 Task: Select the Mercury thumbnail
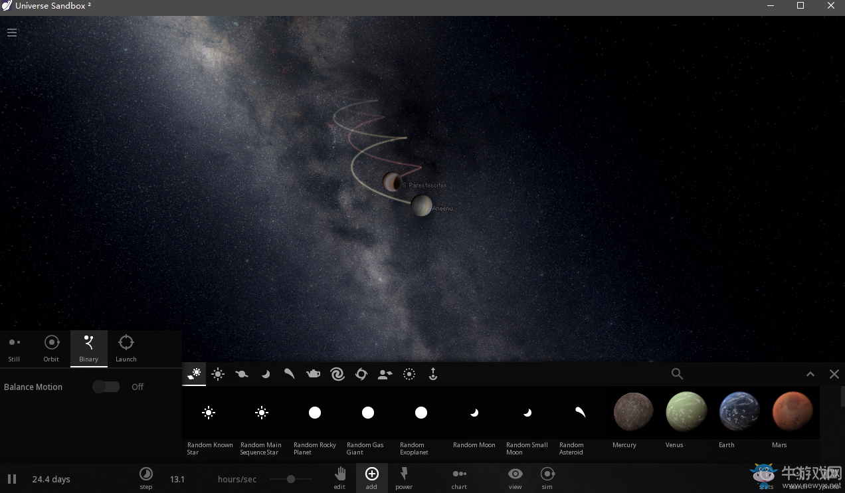coord(634,412)
